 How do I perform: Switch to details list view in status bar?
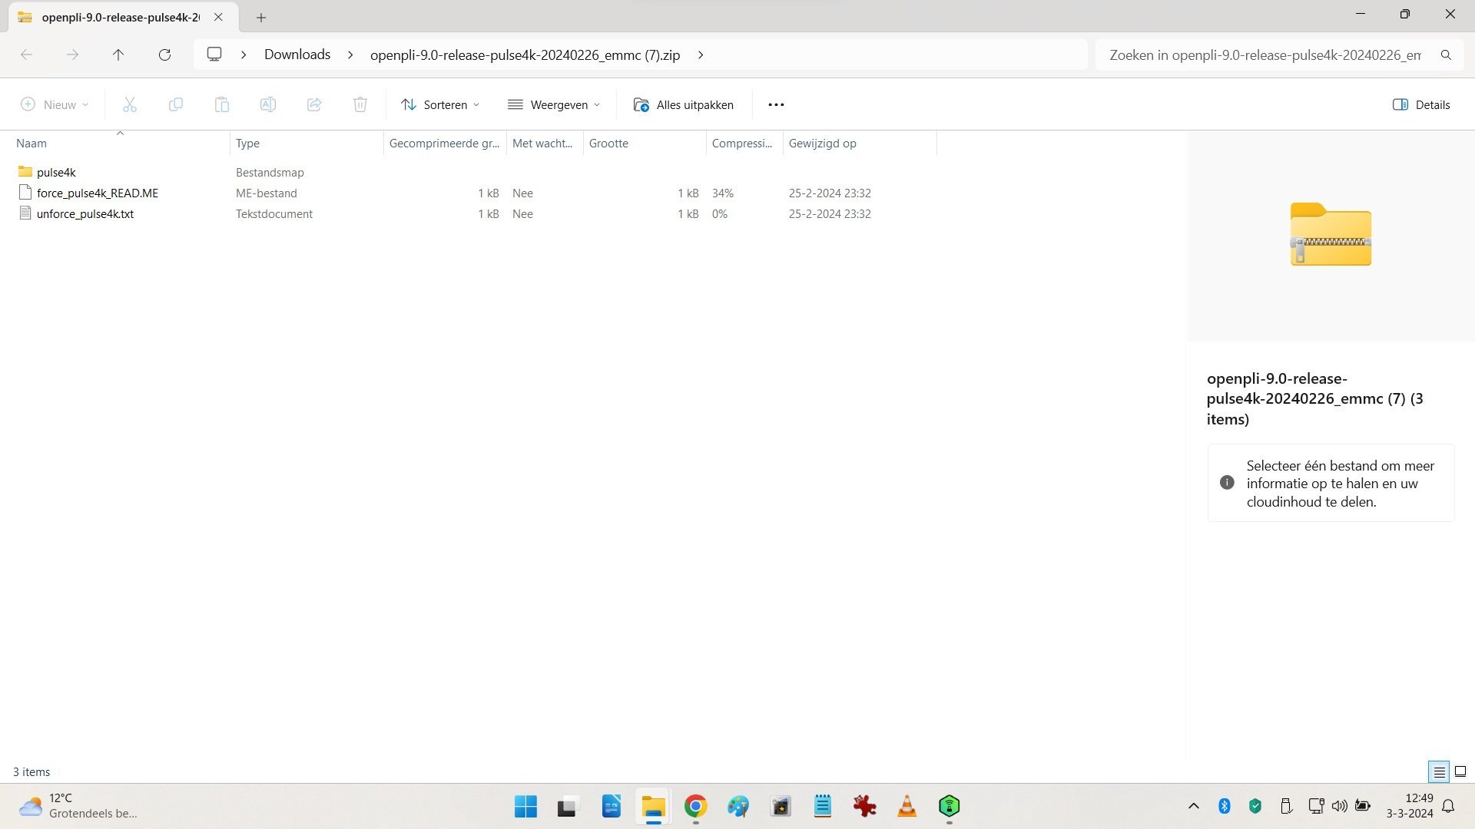(x=1439, y=771)
